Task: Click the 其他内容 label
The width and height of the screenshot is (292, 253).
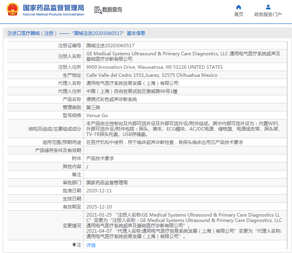Action: coord(72,167)
